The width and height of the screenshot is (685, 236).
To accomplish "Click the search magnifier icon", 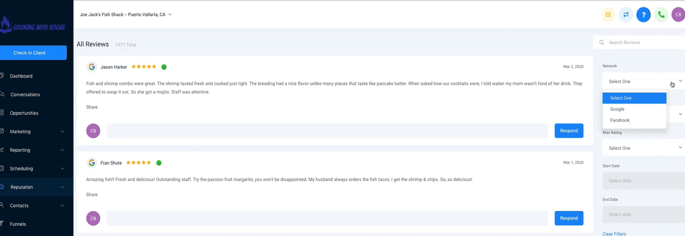I will 602,42.
